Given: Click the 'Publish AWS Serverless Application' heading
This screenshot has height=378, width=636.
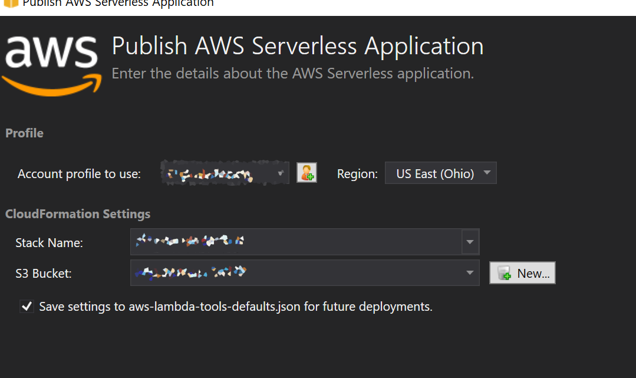Looking at the screenshot, I should [x=298, y=46].
